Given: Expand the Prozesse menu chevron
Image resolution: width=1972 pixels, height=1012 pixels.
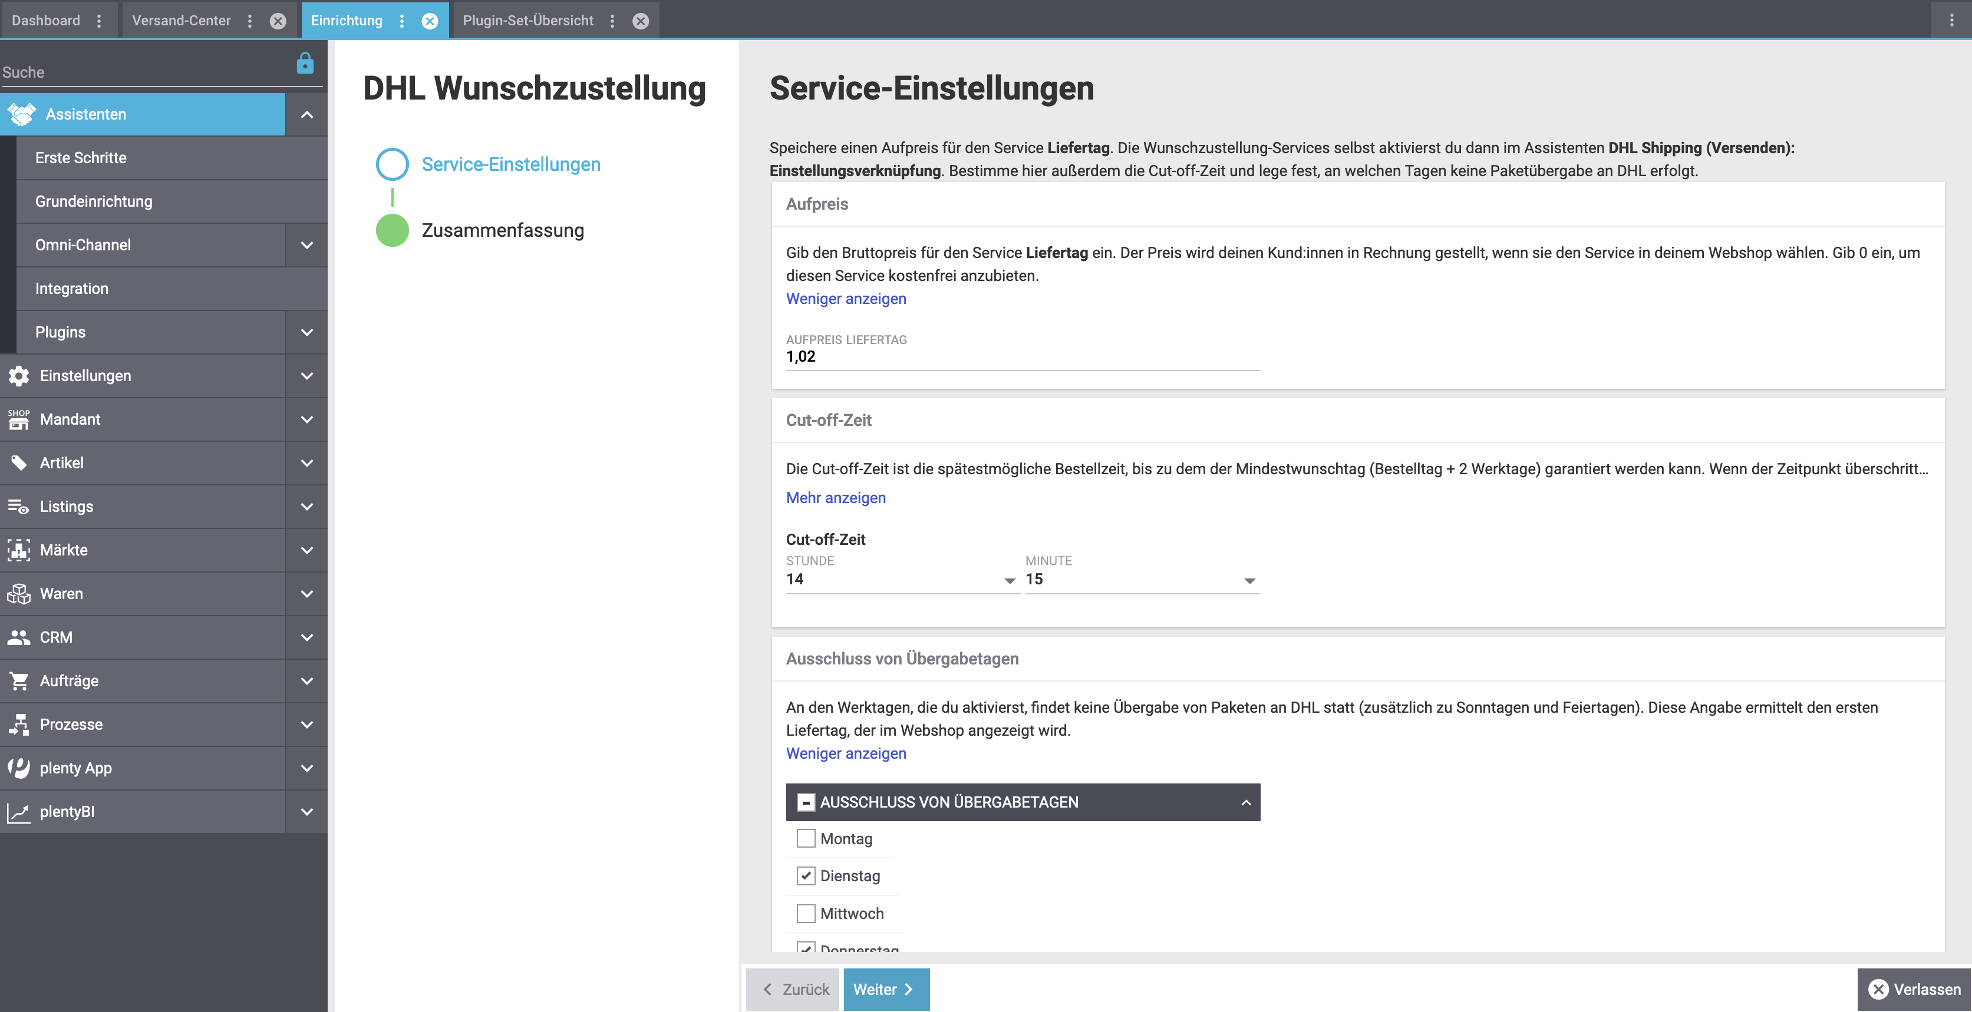Looking at the screenshot, I should click(307, 725).
